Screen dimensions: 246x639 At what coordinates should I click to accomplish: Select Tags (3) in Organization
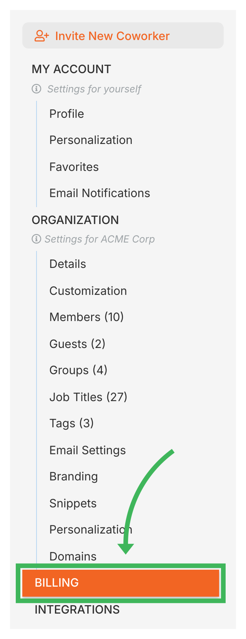pyautogui.click(x=71, y=423)
